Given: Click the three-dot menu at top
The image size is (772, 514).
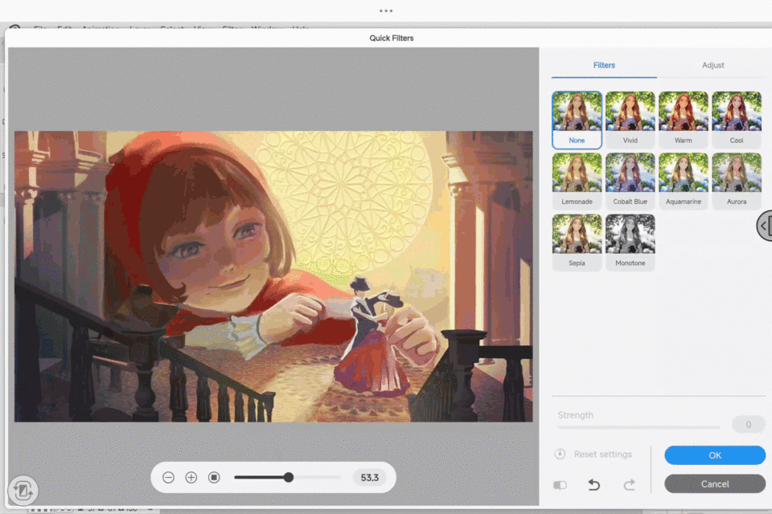Looking at the screenshot, I should pyautogui.click(x=386, y=10).
